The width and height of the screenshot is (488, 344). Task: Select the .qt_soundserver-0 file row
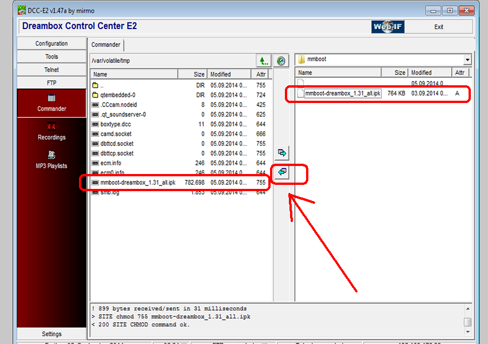click(179, 114)
